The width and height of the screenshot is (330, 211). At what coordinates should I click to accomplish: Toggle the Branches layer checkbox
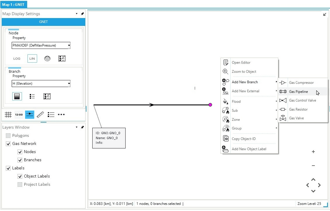20,160
